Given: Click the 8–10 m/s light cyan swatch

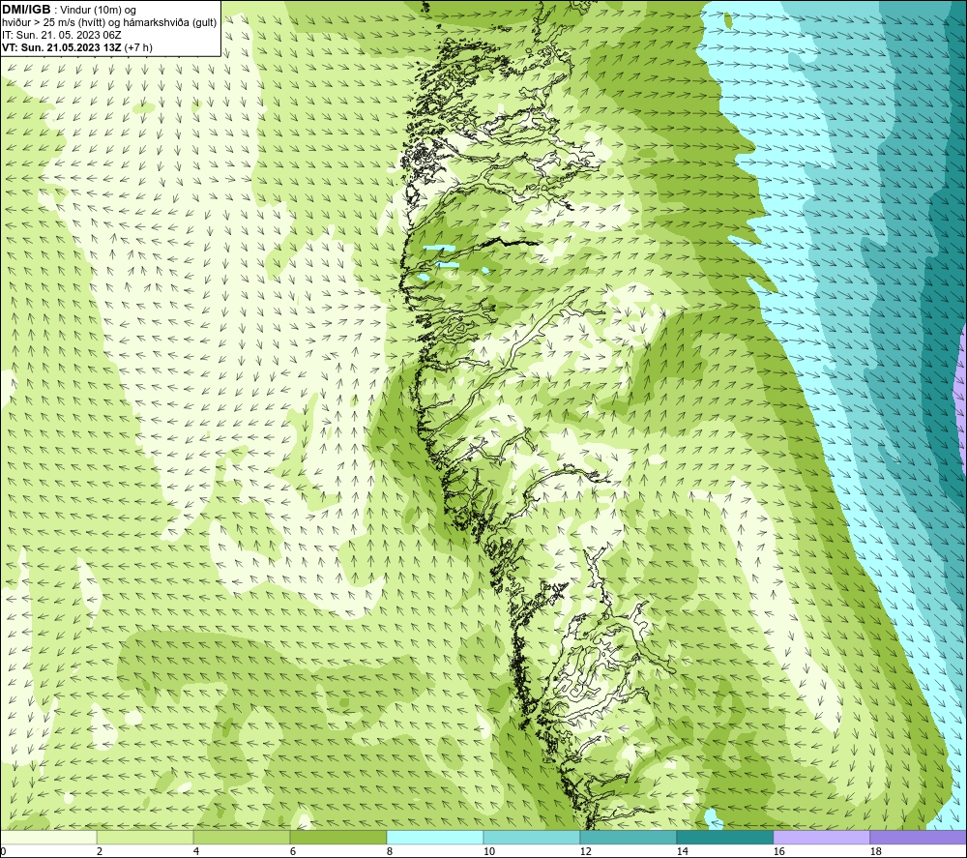Looking at the screenshot, I should tap(435, 837).
